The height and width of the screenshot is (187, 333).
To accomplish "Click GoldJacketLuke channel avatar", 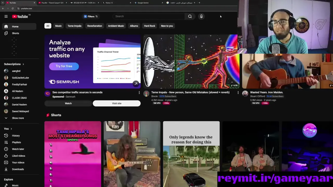I will click(x=6, y=78).
